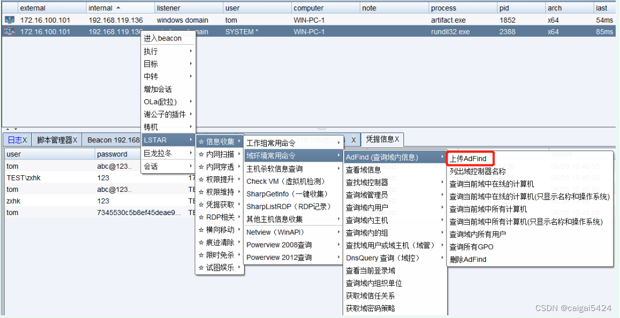Open the 内网扫描 submenu
Viewport: 620px width, 318px height.
[x=220, y=154]
